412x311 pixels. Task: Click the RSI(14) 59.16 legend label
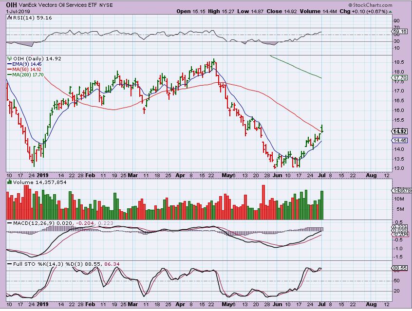point(32,18)
